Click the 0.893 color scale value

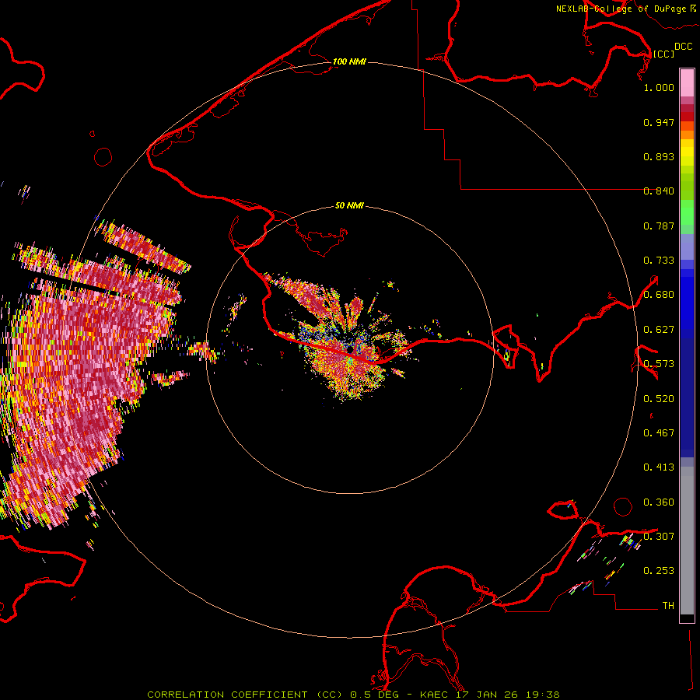pos(659,156)
